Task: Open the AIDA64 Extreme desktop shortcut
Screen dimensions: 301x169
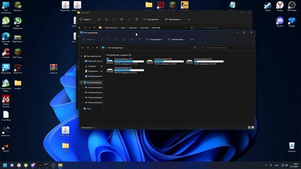Action: (x=6, y=101)
